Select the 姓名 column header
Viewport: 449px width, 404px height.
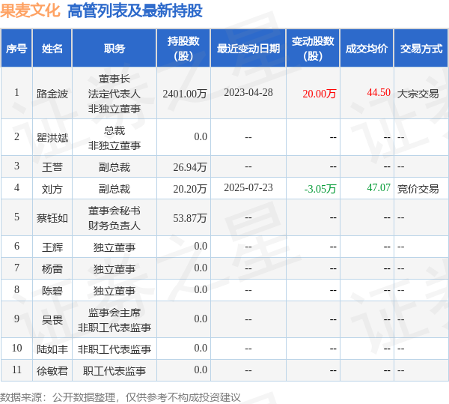click(x=52, y=49)
